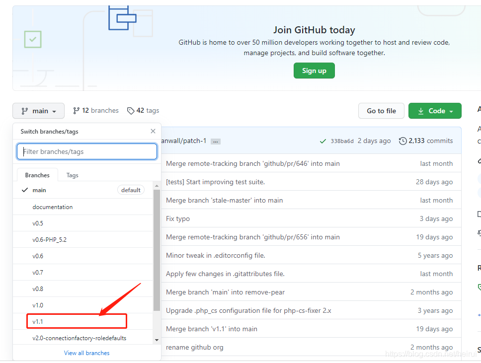Open commit 'Merge branch v1.1 into main'
The width and height of the screenshot is (481, 363).
point(212,329)
